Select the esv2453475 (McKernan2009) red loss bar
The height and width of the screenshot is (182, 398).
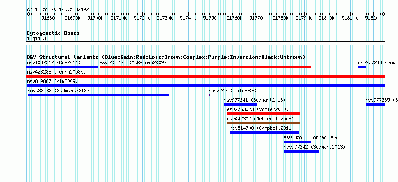205,67
